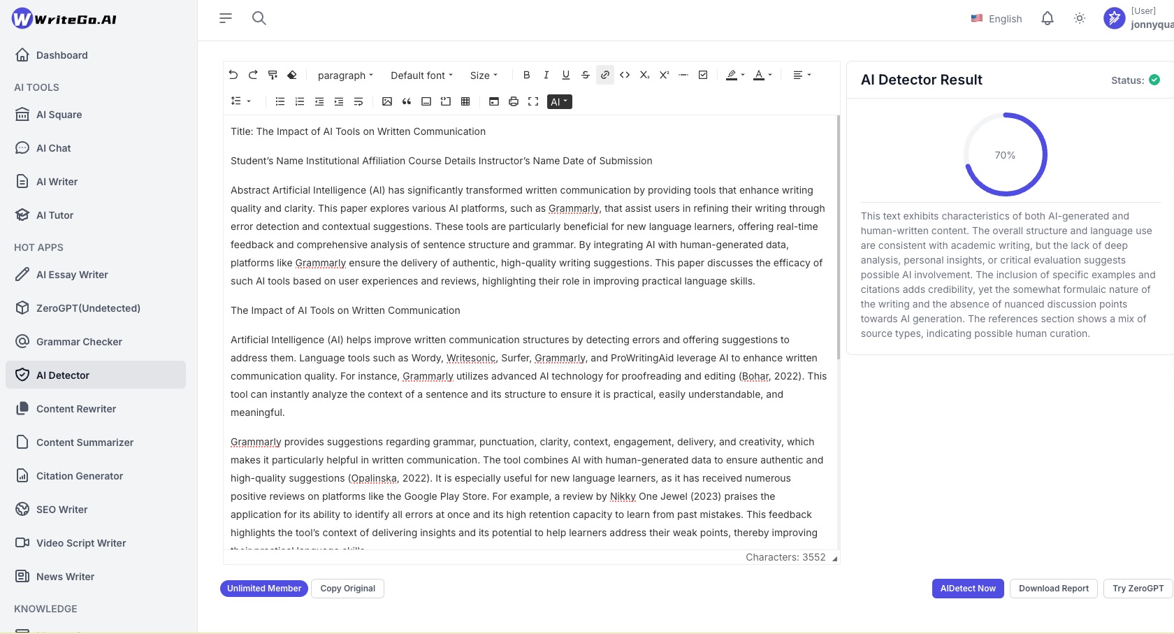Screen dimensions: 1174x634
Task: Open Citation Generator from the sidebar
Action: [x=96, y=476]
